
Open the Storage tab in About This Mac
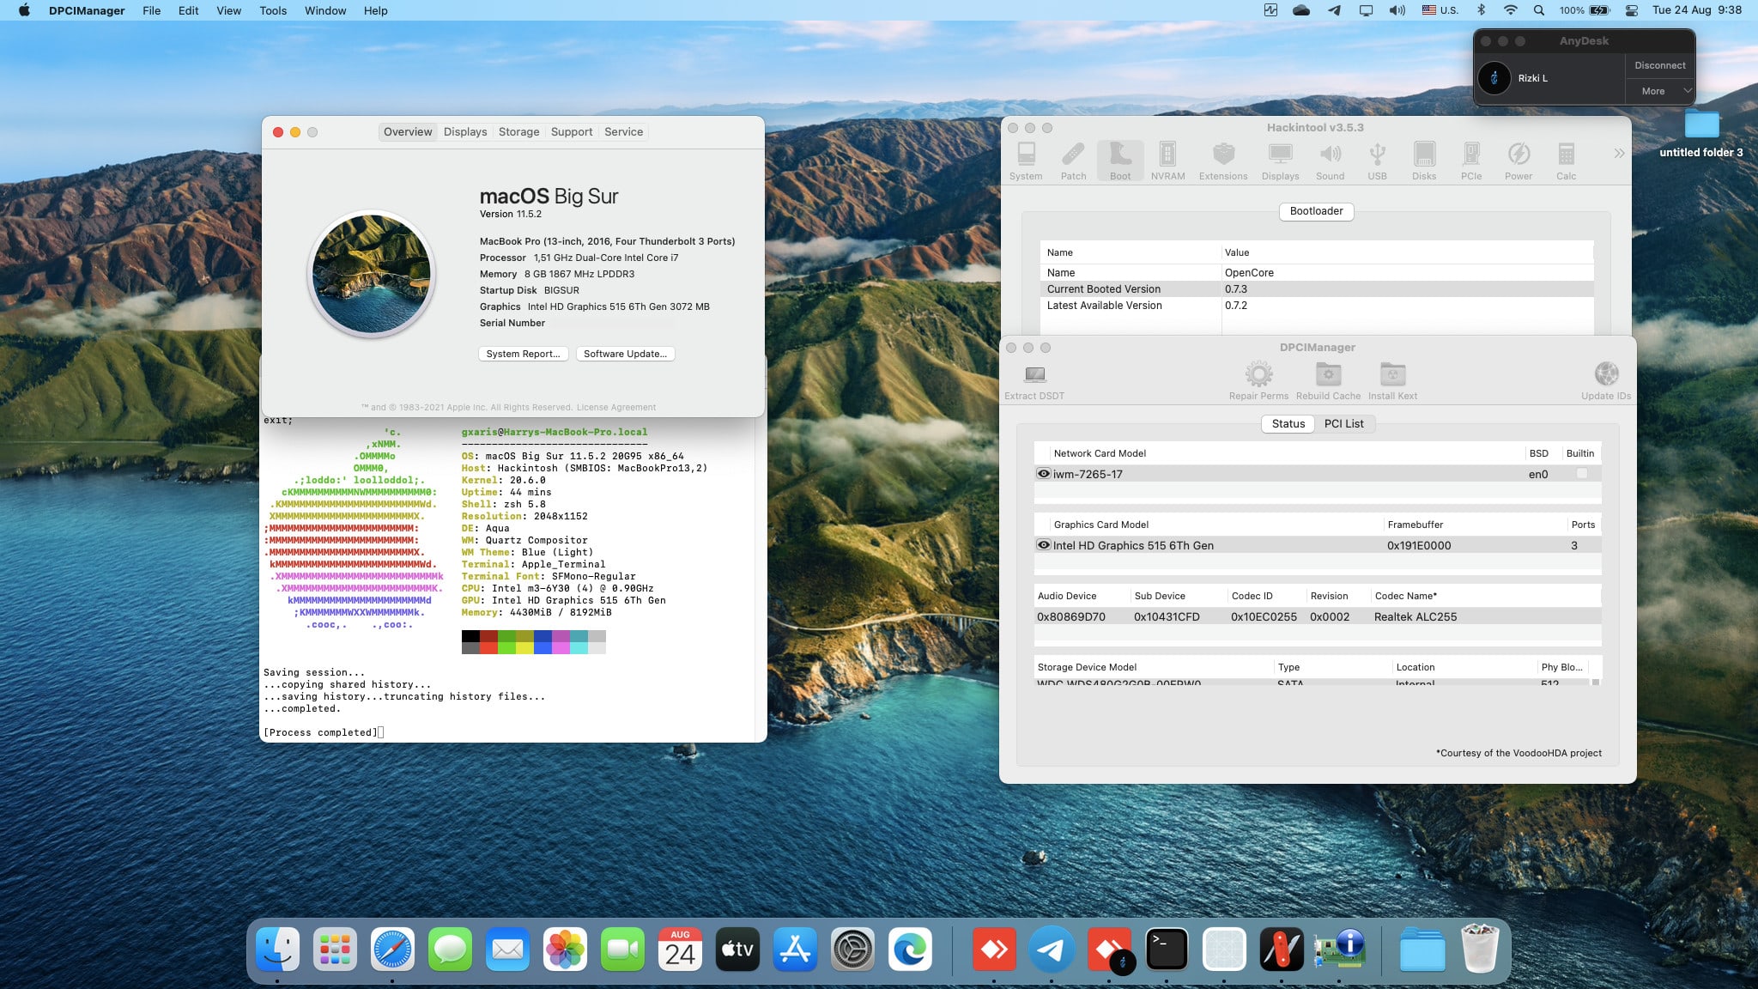(518, 131)
